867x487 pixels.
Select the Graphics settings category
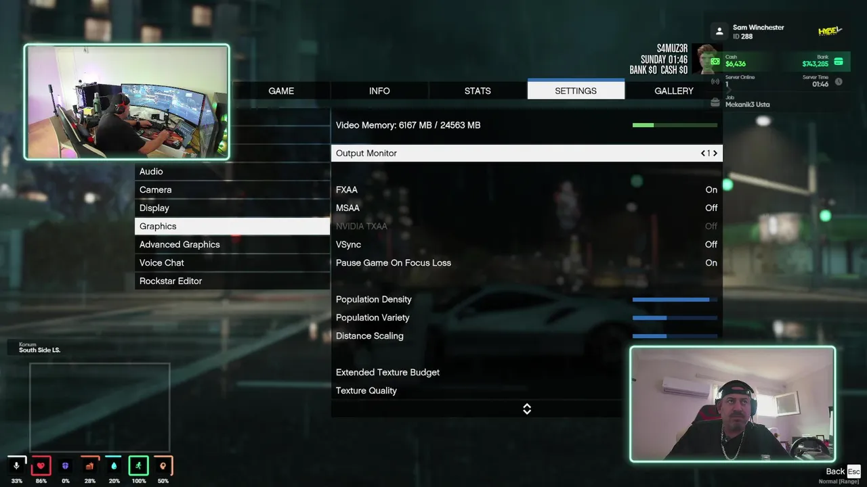(232, 227)
